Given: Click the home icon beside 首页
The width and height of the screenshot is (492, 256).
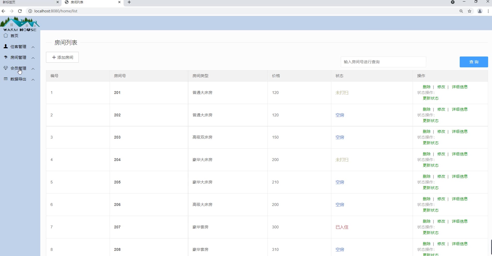Looking at the screenshot, I should coord(6,36).
